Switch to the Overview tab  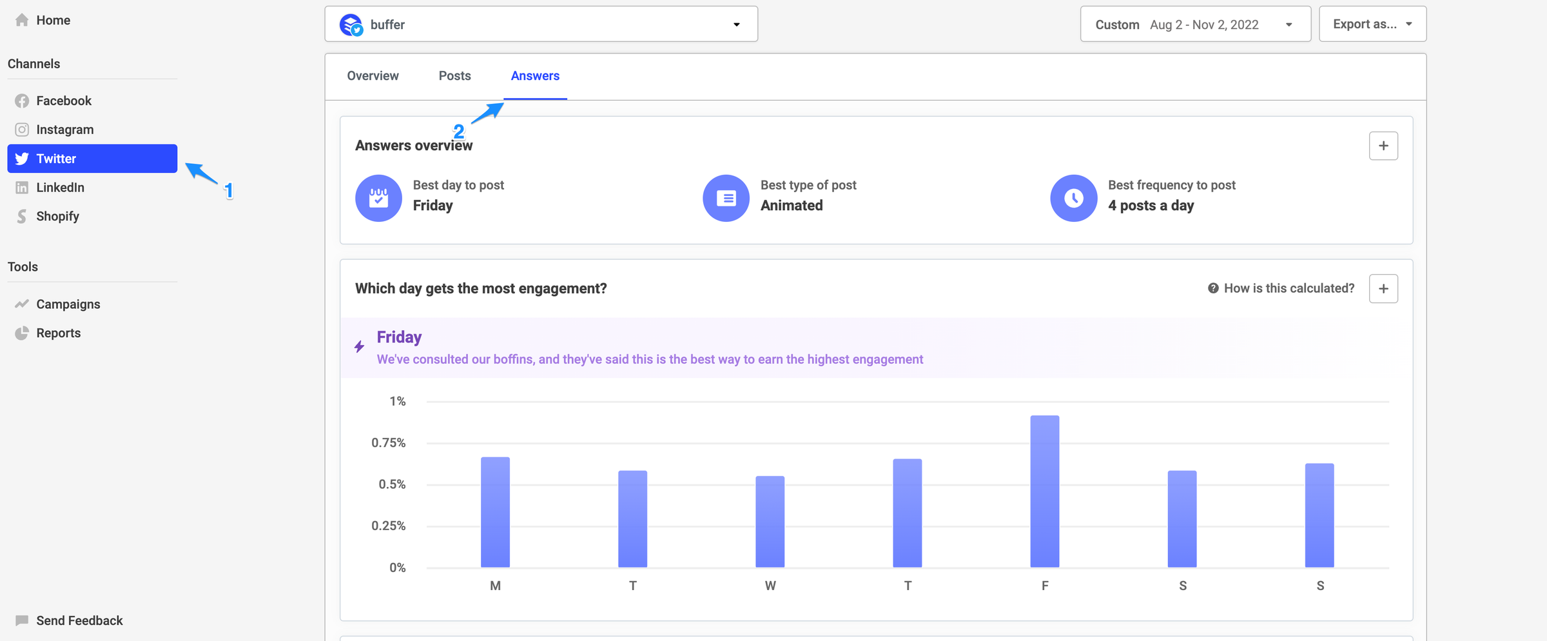click(373, 76)
